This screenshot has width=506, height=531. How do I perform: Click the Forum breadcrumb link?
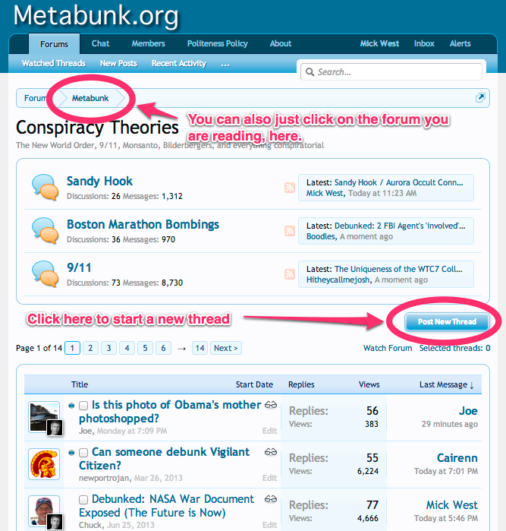click(36, 98)
